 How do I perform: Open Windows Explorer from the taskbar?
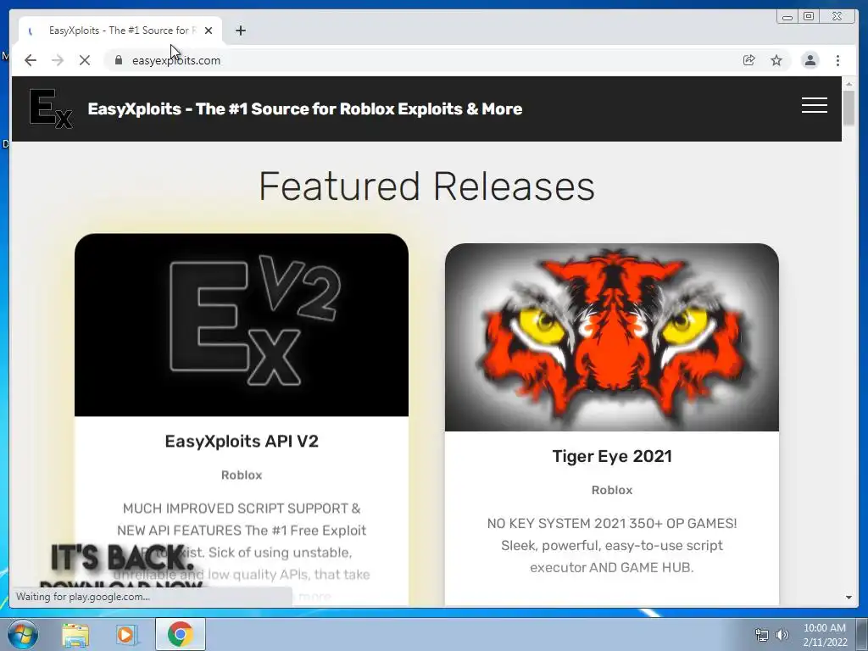pos(75,634)
